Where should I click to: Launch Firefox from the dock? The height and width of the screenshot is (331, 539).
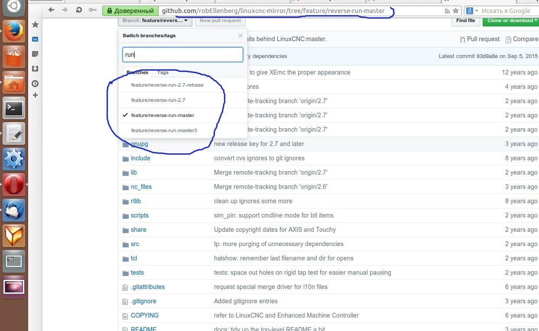14,30
